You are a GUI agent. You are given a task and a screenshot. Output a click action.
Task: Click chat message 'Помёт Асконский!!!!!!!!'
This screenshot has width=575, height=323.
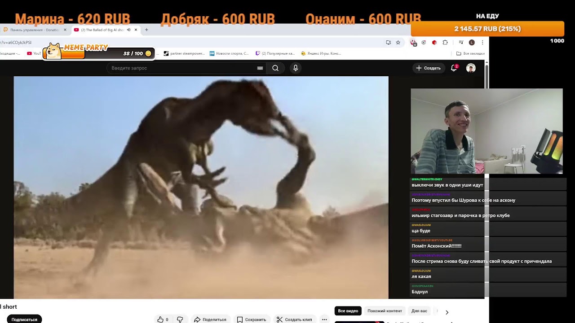(437, 246)
